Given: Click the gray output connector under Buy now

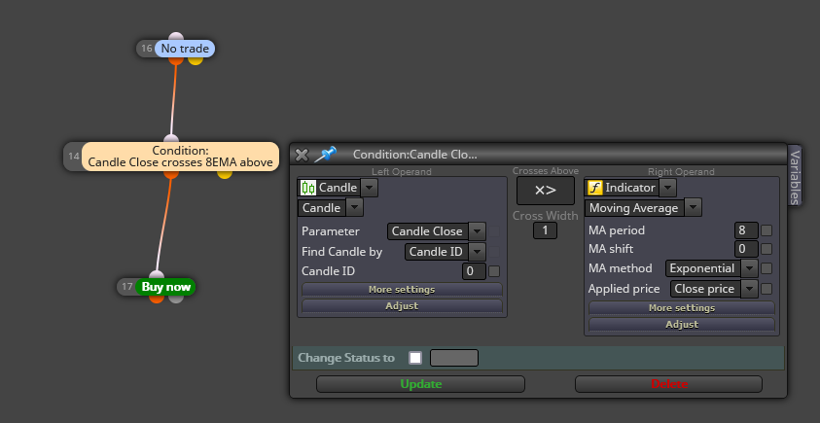Looking at the screenshot, I should coord(176,298).
